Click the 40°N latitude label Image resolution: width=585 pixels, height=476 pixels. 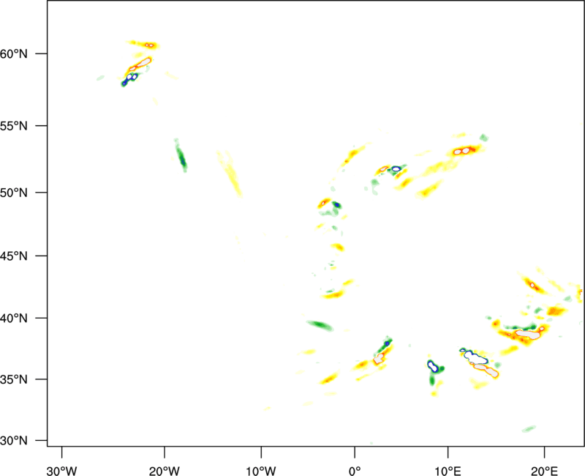tap(14, 319)
